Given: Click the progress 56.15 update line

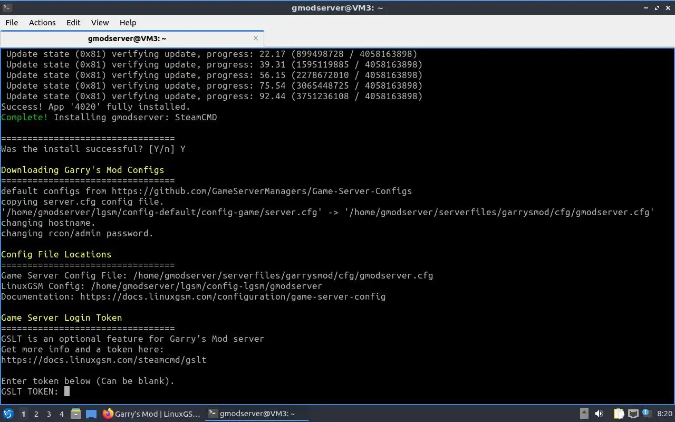Looking at the screenshot, I should 214,75.
